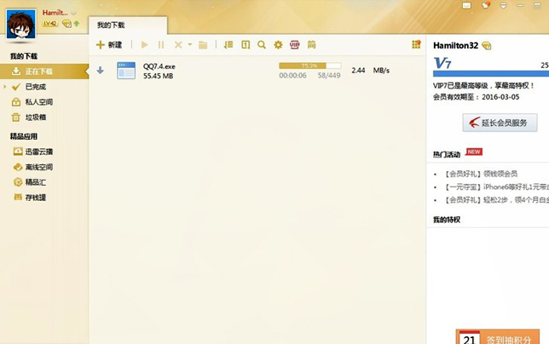
Task: Click the 延长会员服务 button
Action: tap(500, 123)
